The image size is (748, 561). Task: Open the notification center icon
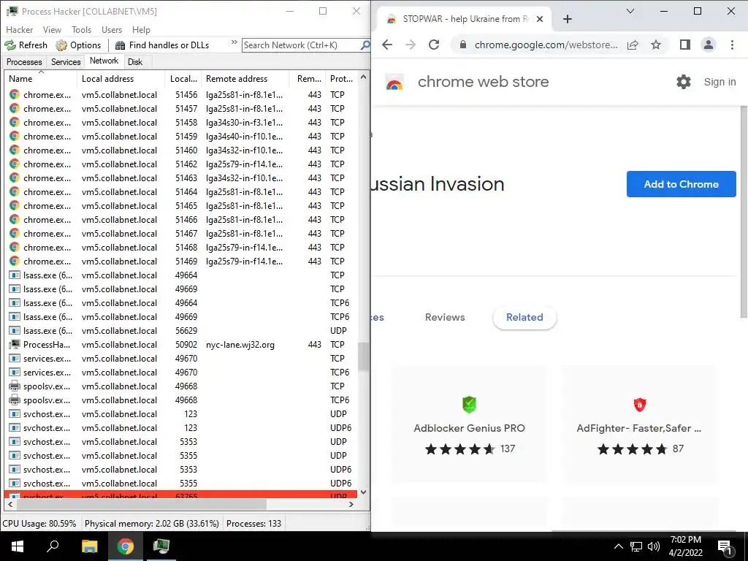[725, 547]
